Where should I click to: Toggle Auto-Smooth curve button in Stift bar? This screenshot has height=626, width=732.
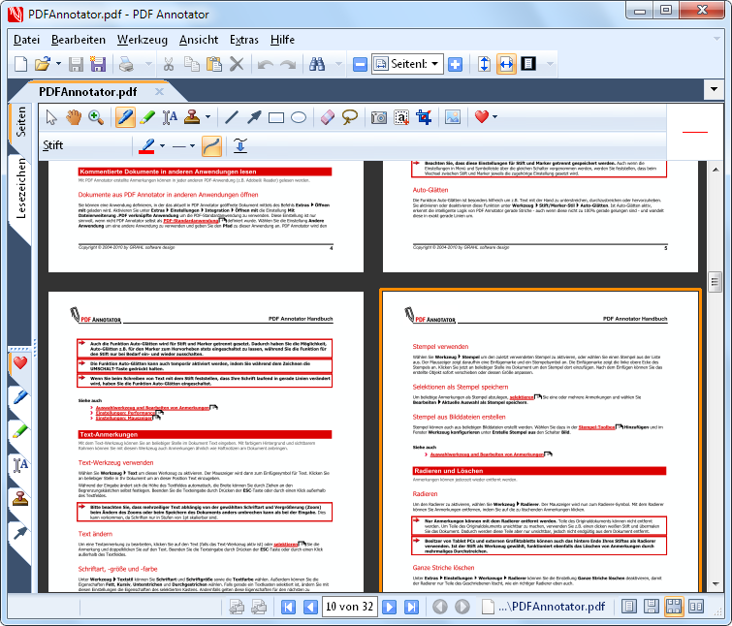point(212,146)
